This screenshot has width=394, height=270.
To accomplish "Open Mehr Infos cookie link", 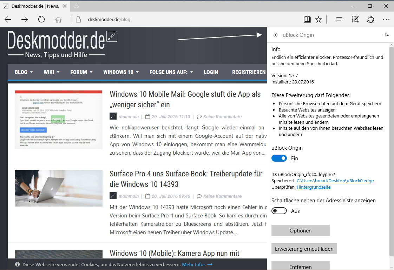I will click(x=197, y=264).
